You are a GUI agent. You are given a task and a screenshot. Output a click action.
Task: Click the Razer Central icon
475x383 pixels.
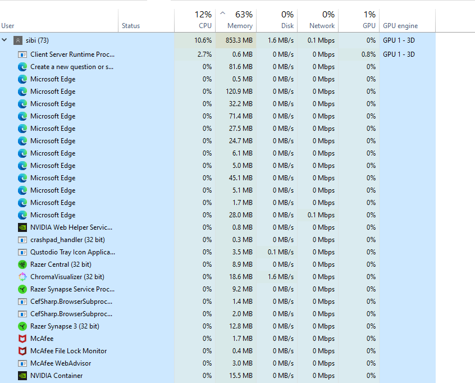tap(22, 265)
